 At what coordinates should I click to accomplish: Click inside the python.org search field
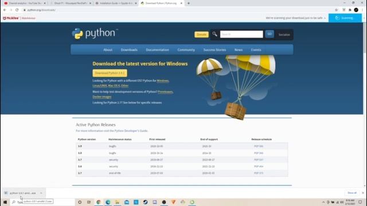tap(241, 34)
